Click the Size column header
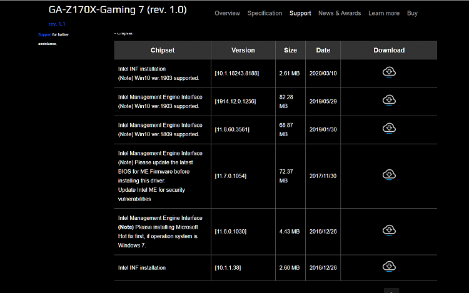This screenshot has width=469, height=293. click(290, 50)
